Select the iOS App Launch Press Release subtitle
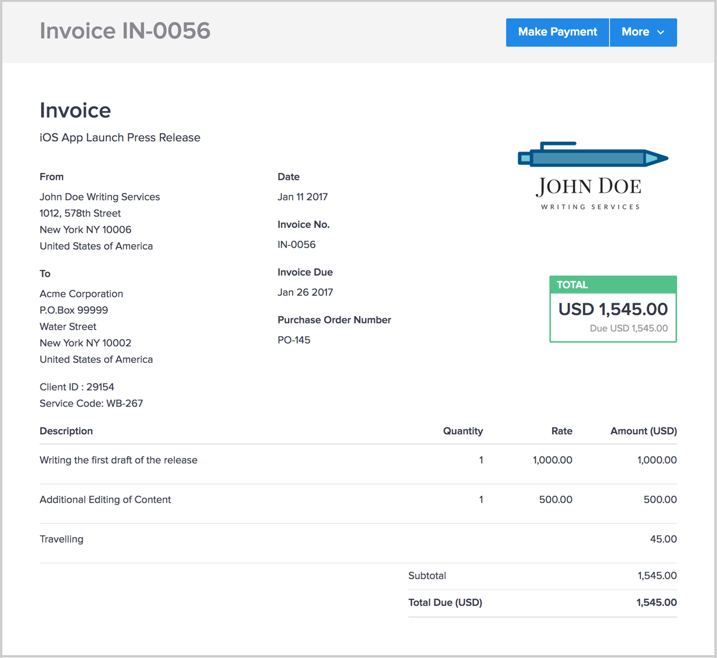 click(x=120, y=138)
